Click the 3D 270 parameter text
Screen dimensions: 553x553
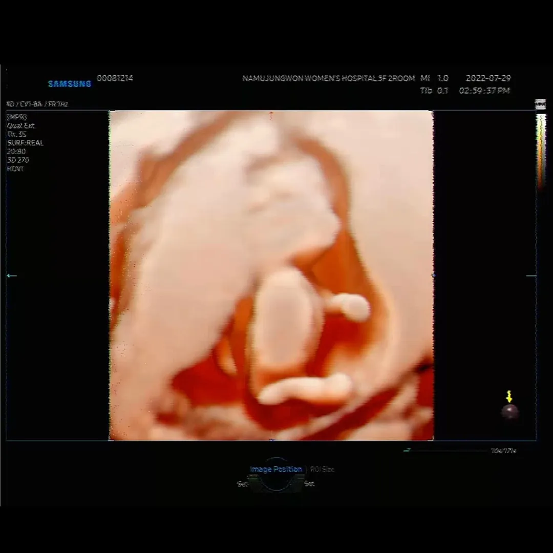pos(17,160)
